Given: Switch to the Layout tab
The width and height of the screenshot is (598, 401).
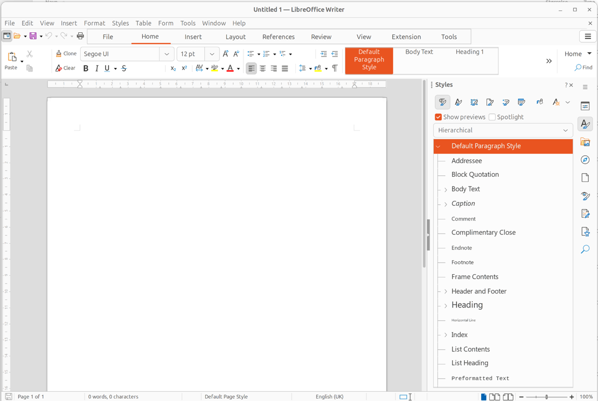Looking at the screenshot, I should pos(235,37).
